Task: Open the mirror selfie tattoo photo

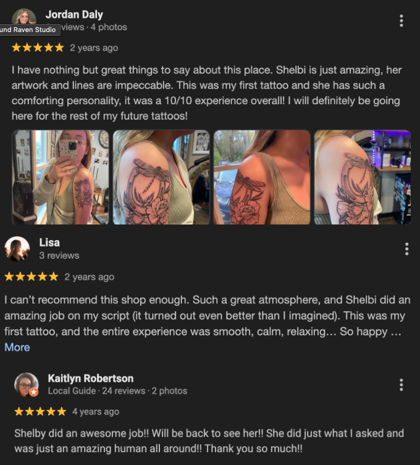Action: (x=61, y=178)
